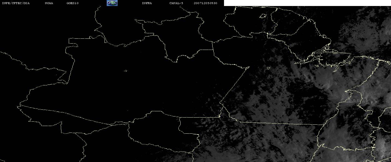Click the small outlined shape inside the top-right territory
The width and height of the screenshot is (391, 162).
263,16
